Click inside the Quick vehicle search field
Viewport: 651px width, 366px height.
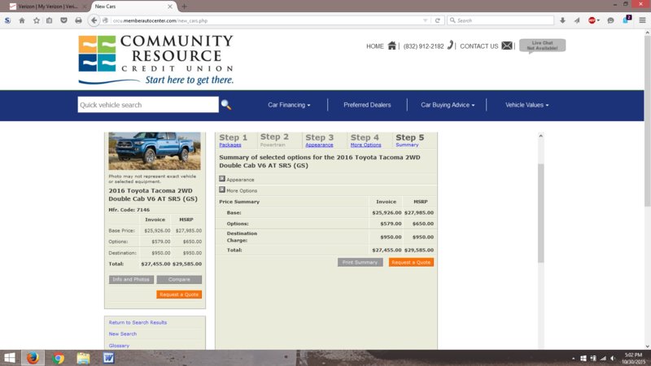(148, 105)
